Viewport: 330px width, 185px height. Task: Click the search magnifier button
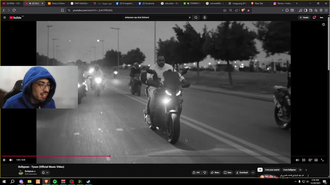pyautogui.click(x=196, y=17)
